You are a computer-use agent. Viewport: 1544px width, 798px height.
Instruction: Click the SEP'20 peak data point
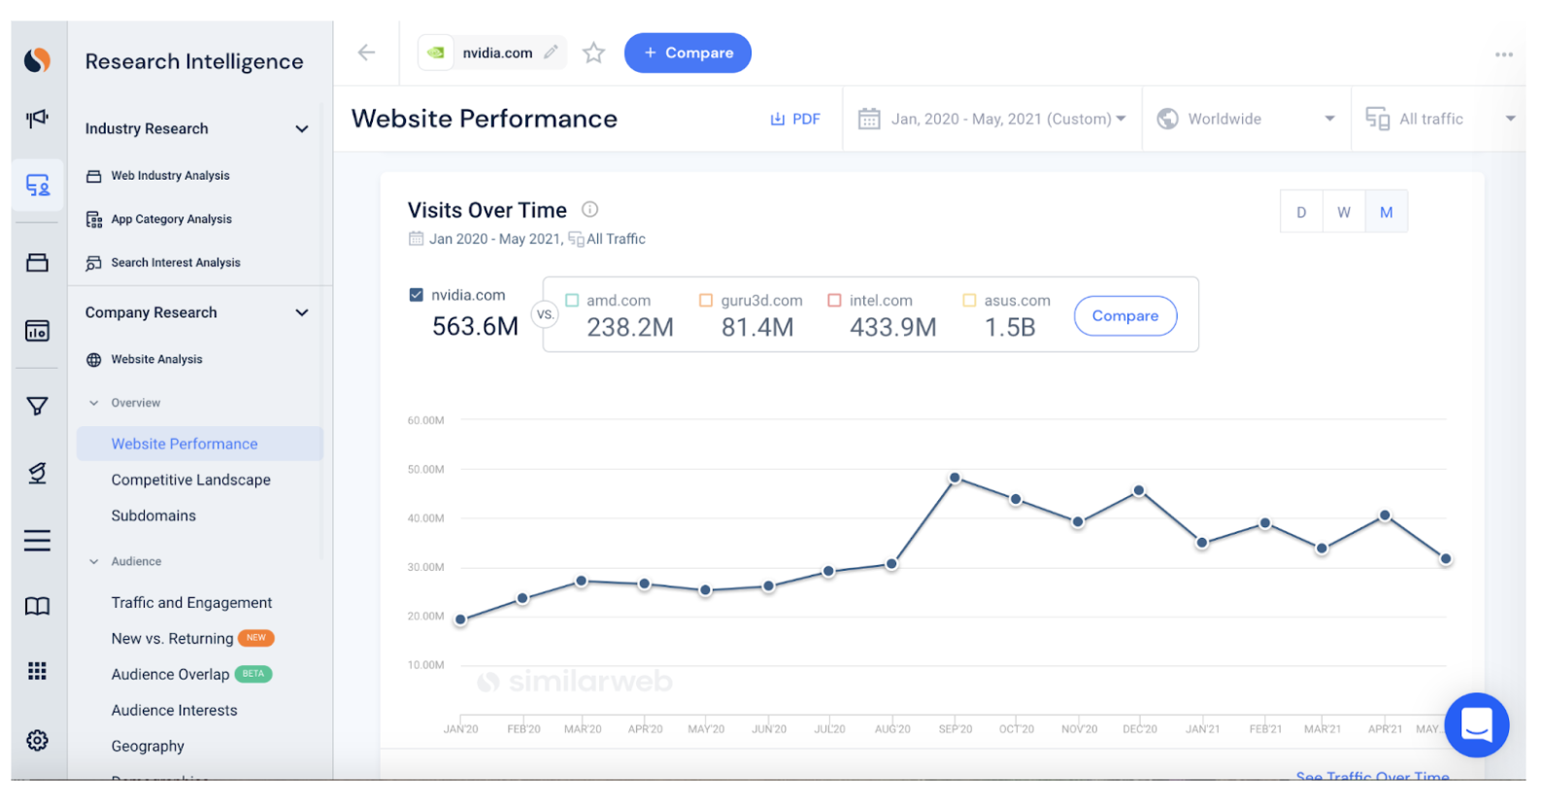point(955,478)
